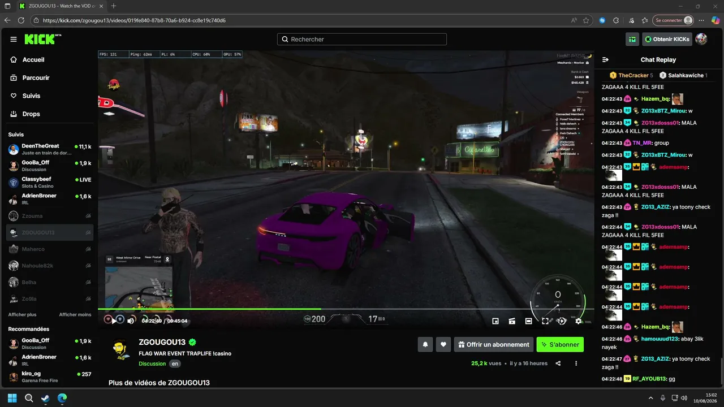This screenshot has height=407, width=724.
Task: Click the 'en' language tag
Action: coord(175,364)
